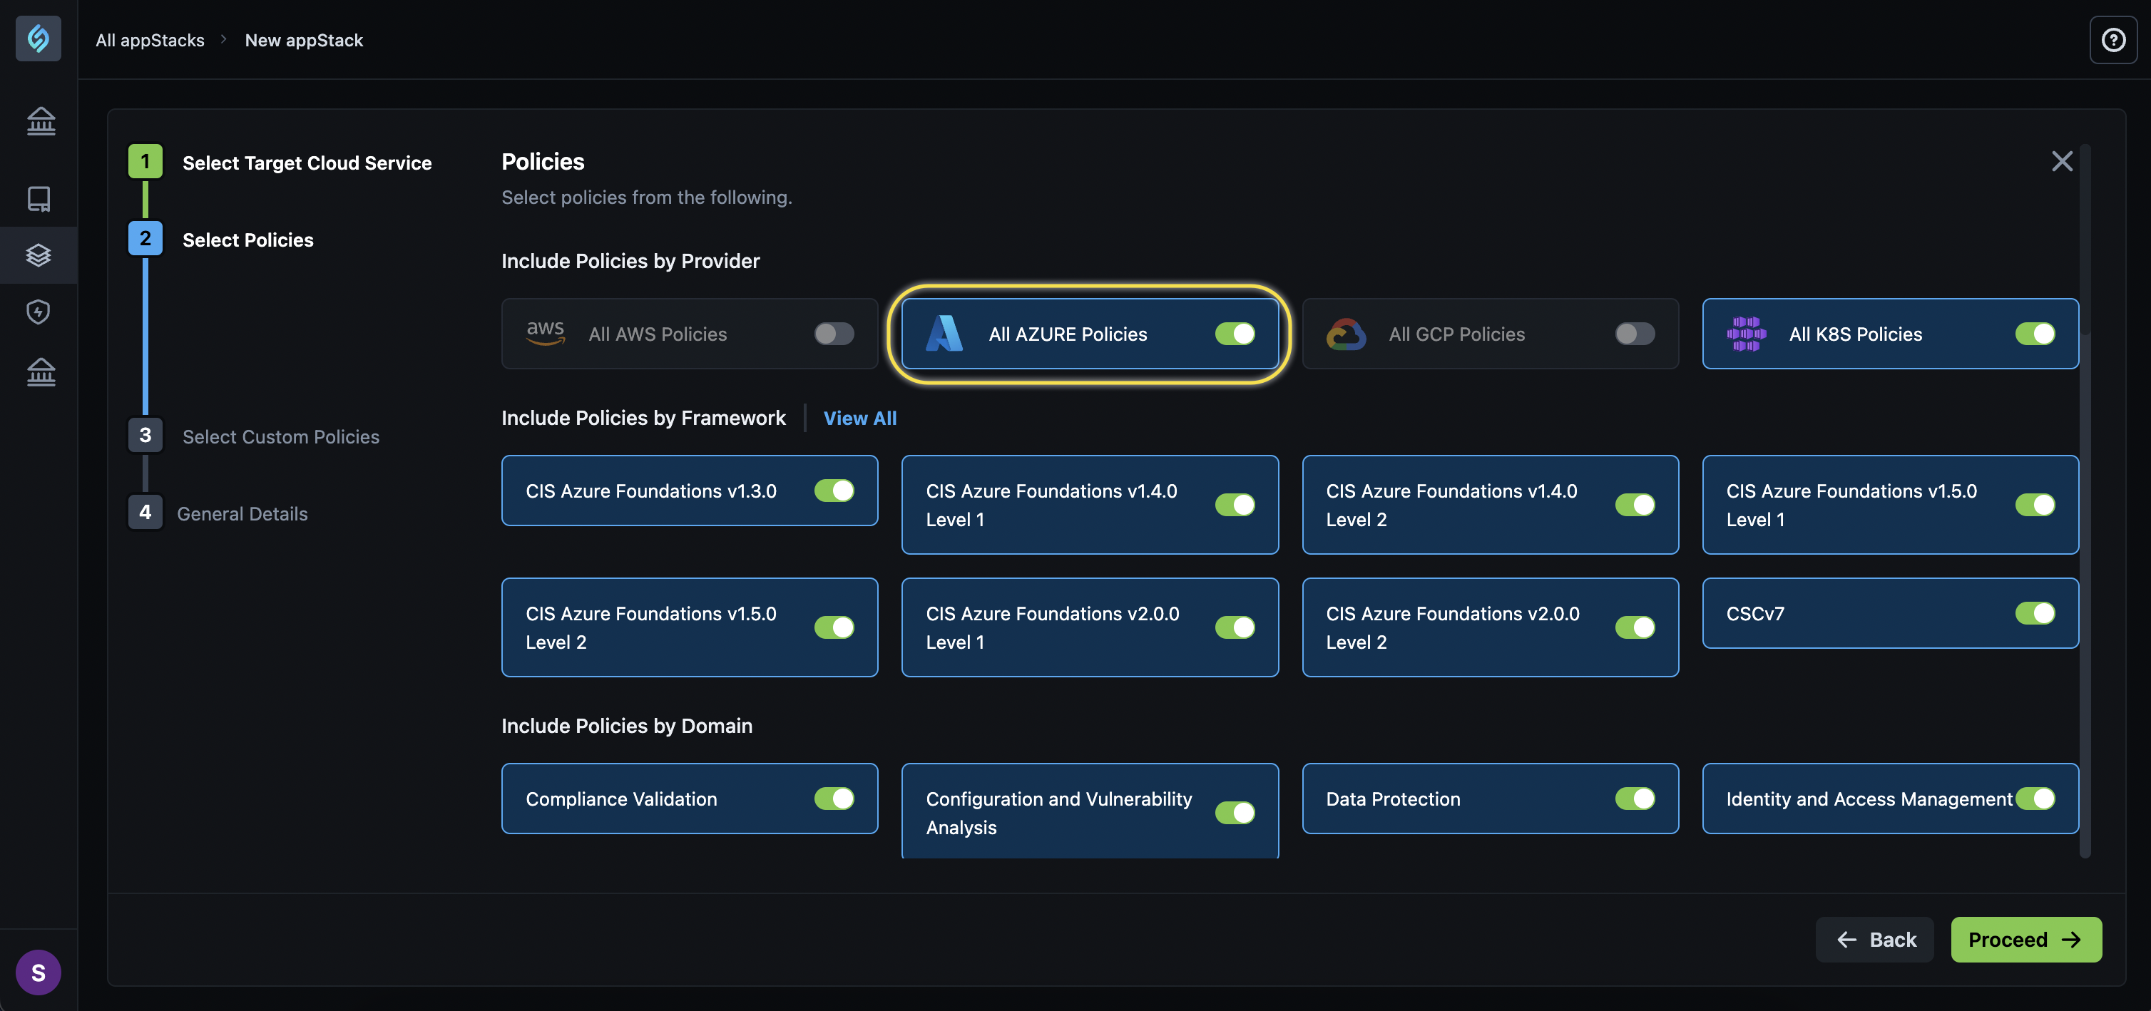Select the layers stack sidebar icon
Screen dimensions: 2151x1011
pyautogui.click(x=39, y=255)
